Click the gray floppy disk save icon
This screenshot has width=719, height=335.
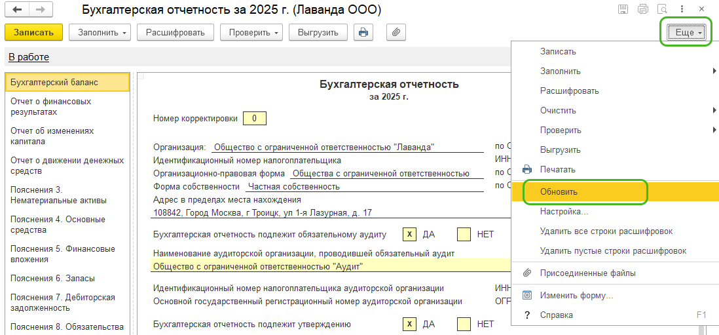[623, 9]
